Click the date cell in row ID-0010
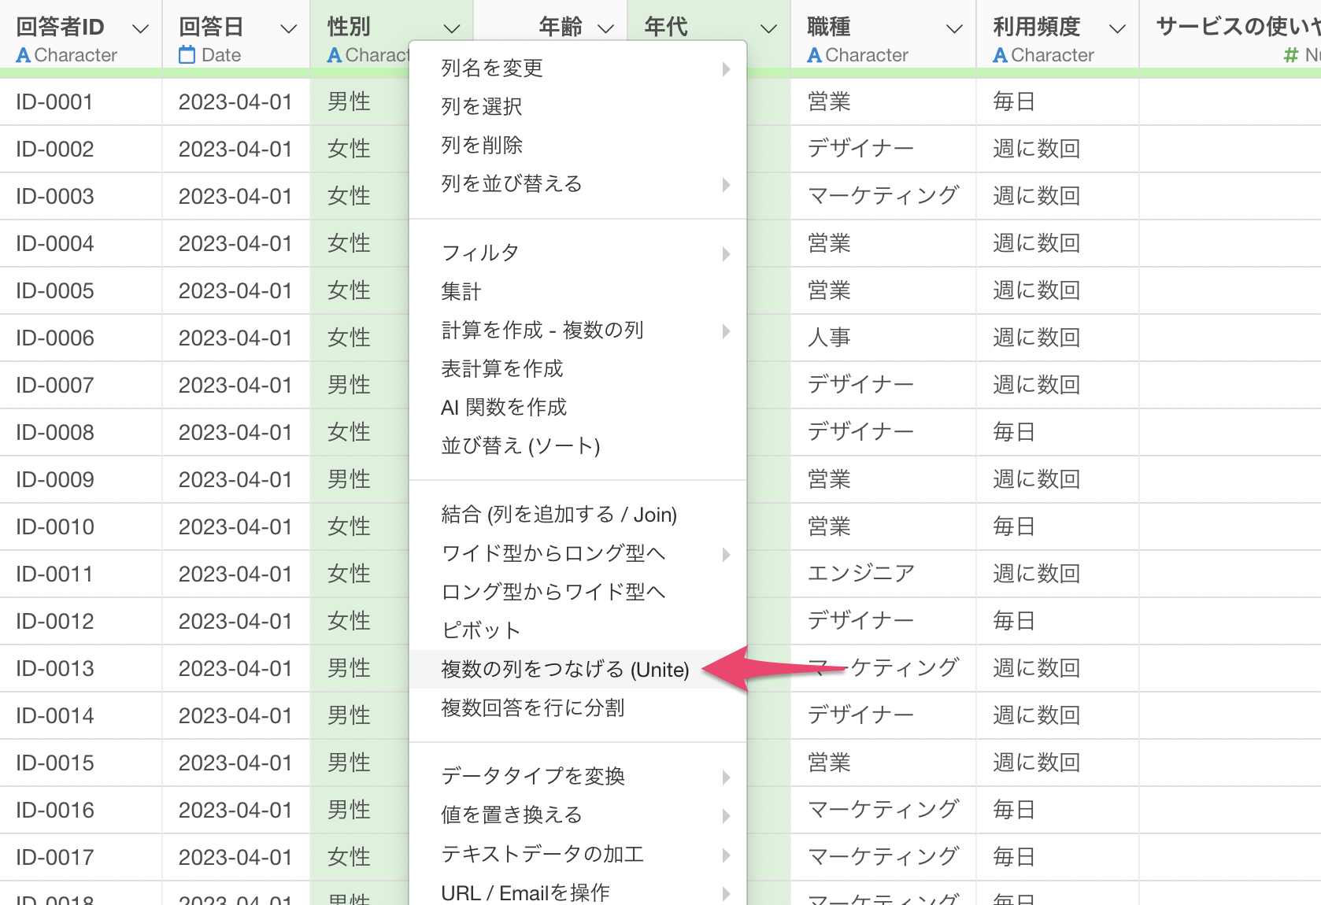The image size is (1321, 905). [235, 527]
